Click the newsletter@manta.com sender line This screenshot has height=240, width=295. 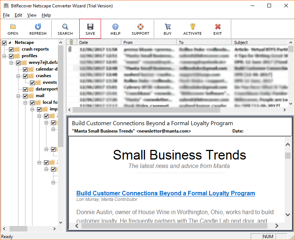132,131
